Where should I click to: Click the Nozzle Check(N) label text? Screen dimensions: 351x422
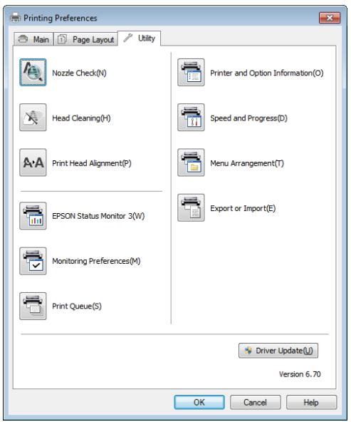click(x=79, y=73)
